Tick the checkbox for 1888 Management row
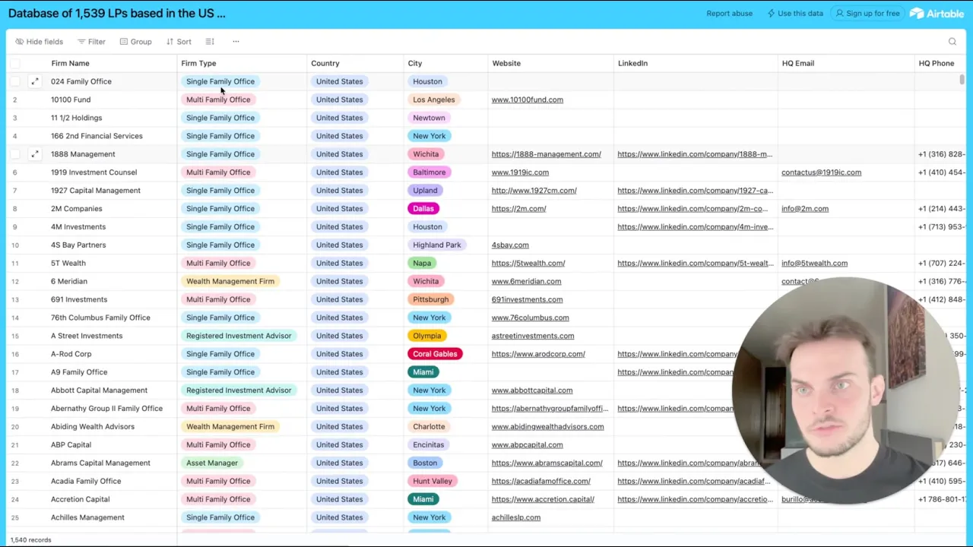Image resolution: width=973 pixels, height=547 pixels. click(16, 154)
